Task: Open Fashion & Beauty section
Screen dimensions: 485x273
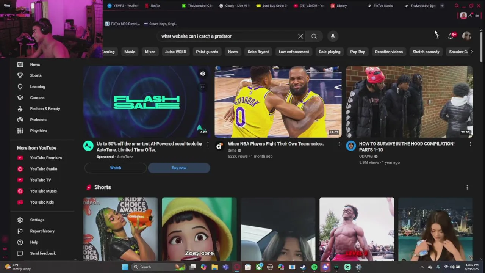Action: pos(45,109)
